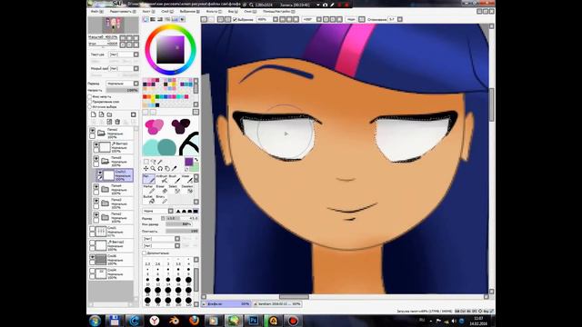Open the Слой menu
582x327 pixels.
tap(167, 12)
